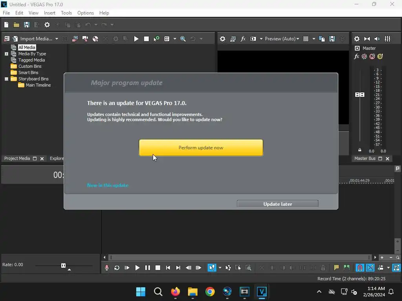This screenshot has width=402, height=301.
Task: Collapse the Storyboard Bins node
Action: [6, 79]
